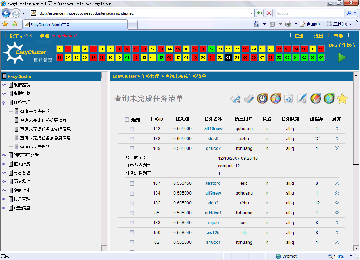The width and height of the screenshot is (360, 260).
Task: Switch to the EasyCluster Admin主页 tab
Action: tap(75, 25)
